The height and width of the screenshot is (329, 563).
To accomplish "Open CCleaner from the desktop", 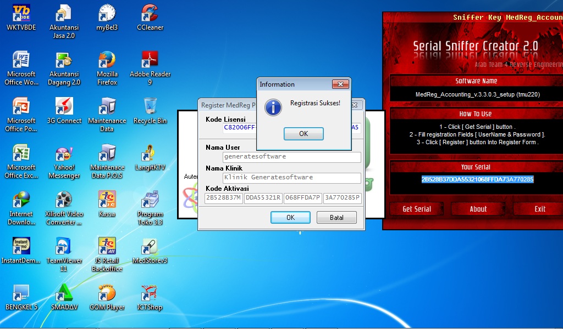I will tap(150, 17).
